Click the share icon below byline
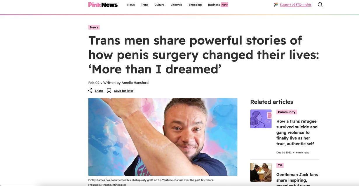Viewport: 359px width, 186px height. [x=90, y=91]
